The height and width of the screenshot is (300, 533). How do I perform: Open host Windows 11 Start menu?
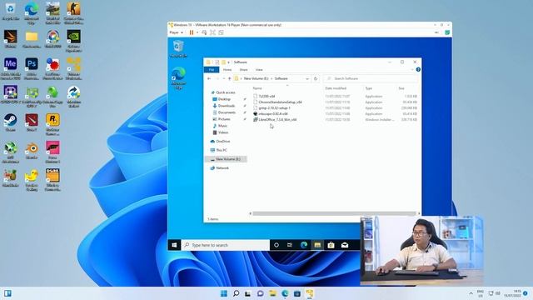coord(224,293)
